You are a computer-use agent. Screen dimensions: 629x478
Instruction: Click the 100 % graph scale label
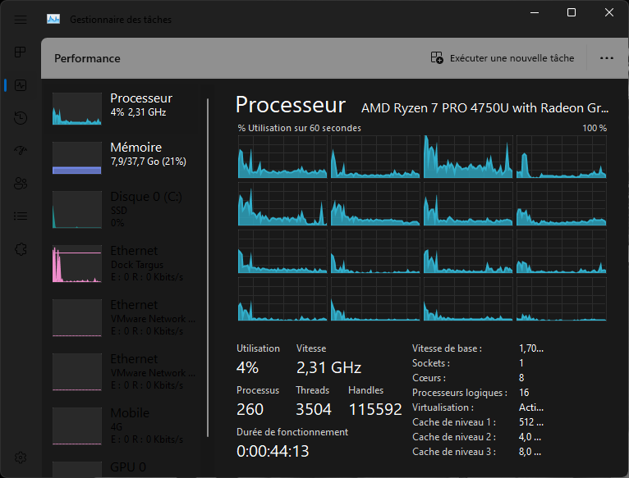[x=595, y=128]
